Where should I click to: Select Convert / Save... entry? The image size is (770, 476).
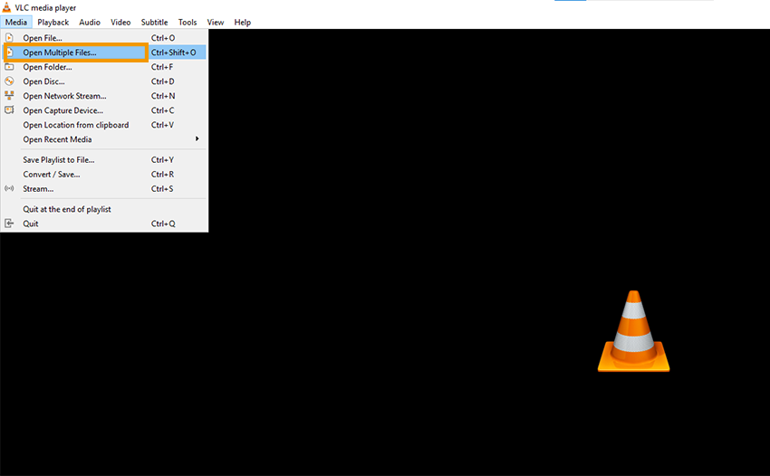(x=104, y=175)
